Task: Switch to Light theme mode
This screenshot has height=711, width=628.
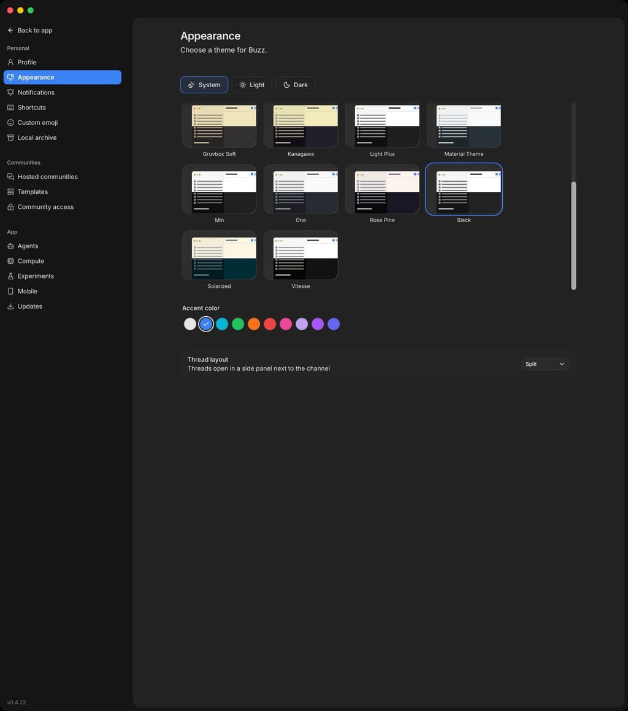Action: [x=251, y=85]
